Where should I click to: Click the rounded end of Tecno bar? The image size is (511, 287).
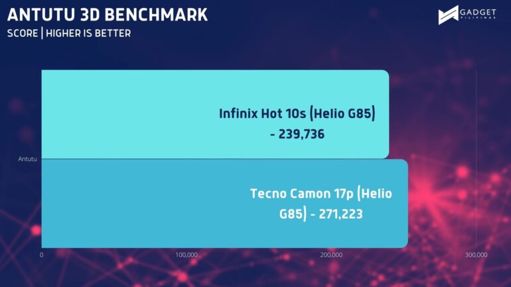pos(404,203)
